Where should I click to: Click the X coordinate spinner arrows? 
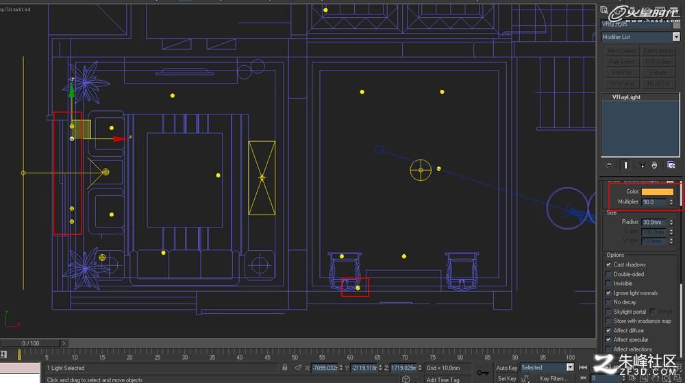point(341,368)
